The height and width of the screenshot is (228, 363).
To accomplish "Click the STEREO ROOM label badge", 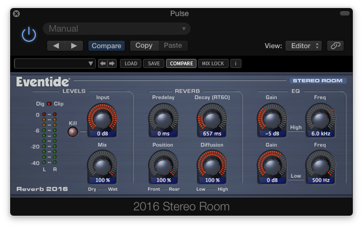I will tap(317, 81).
